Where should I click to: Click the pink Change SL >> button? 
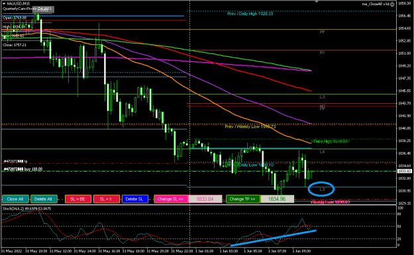[171, 199]
